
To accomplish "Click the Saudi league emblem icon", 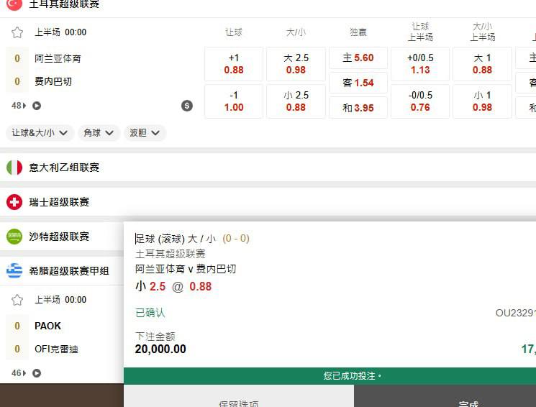I will (14, 237).
